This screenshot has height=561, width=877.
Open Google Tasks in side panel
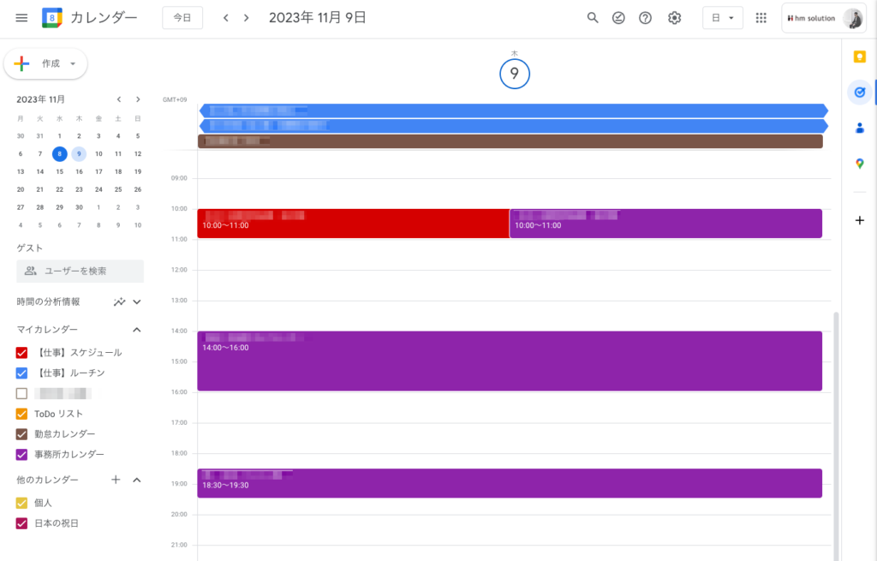point(860,93)
